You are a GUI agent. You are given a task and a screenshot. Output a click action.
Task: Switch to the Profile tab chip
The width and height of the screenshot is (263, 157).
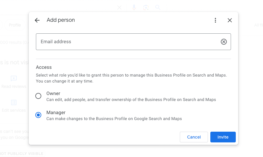click(15, 25)
